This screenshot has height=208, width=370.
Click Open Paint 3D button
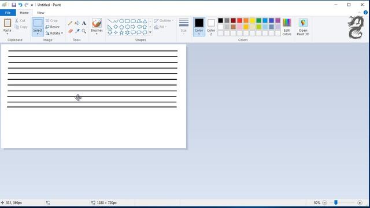pyautogui.click(x=303, y=27)
